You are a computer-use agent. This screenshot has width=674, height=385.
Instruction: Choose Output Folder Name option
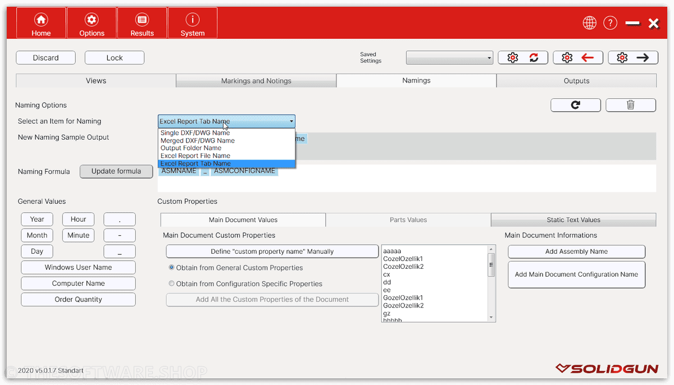[226, 148]
